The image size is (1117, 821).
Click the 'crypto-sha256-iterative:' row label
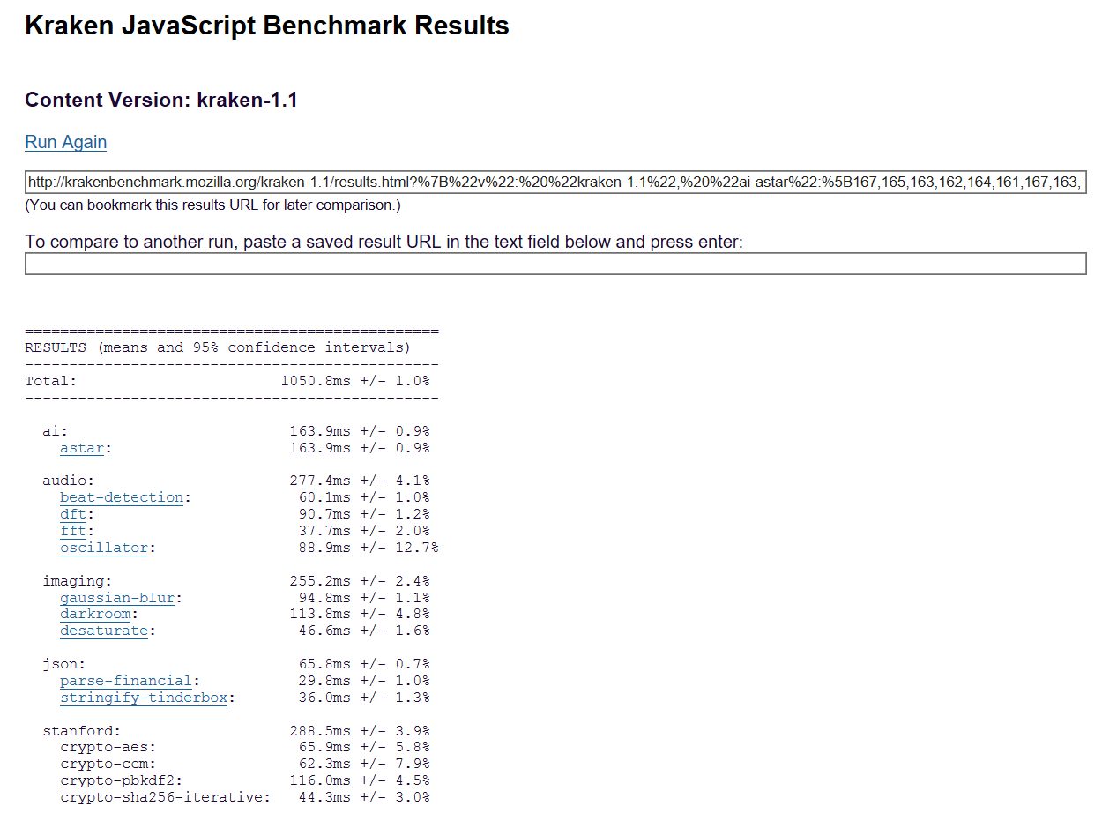point(166,797)
